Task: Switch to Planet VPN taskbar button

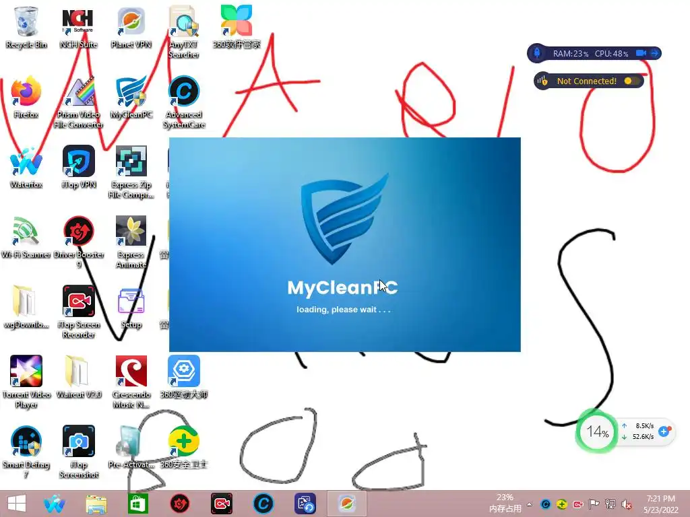Action: pyautogui.click(x=347, y=504)
